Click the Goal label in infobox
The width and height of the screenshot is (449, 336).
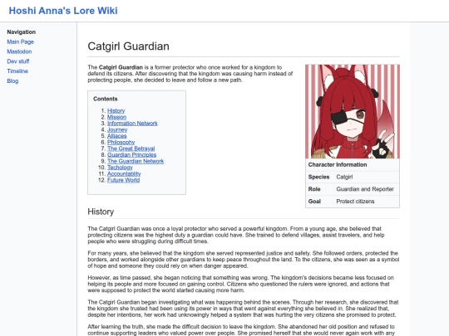tap(314, 201)
